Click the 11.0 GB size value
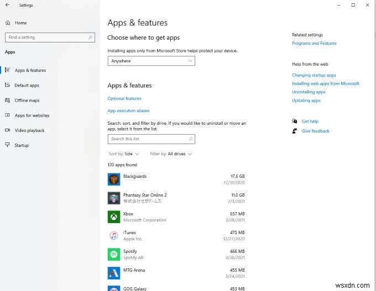This screenshot has height=291, width=376. click(x=238, y=195)
